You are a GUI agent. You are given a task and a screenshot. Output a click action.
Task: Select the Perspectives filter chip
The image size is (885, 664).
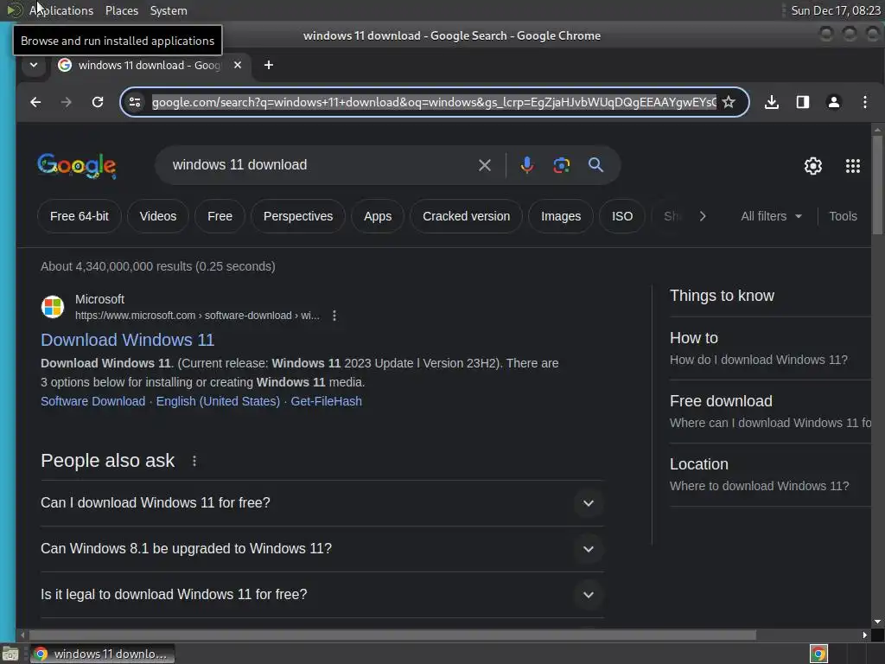(298, 216)
